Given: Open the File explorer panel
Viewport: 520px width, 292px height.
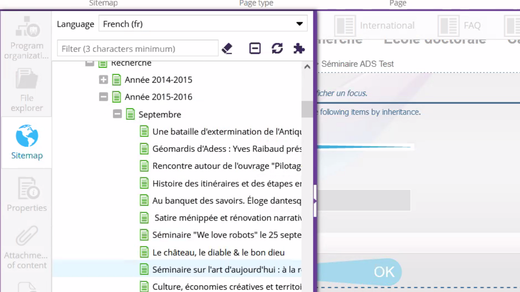Looking at the screenshot, I should (27, 90).
